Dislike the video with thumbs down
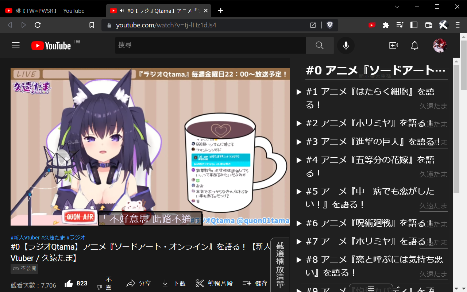 click(99, 287)
